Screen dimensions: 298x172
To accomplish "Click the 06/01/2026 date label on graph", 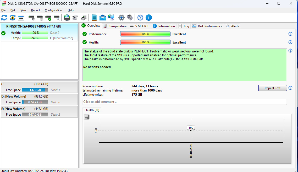I will [x=191, y=151].
